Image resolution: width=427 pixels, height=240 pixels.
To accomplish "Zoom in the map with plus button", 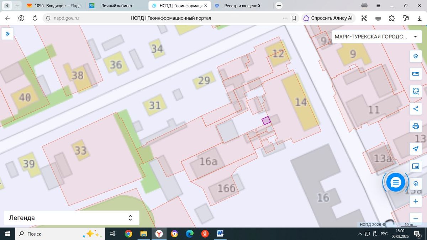I will tap(415, 202).
